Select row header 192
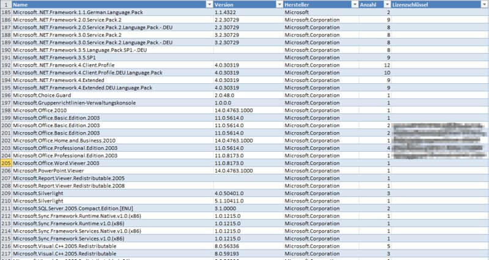489x260 pixels. click(x=6, y=65)
